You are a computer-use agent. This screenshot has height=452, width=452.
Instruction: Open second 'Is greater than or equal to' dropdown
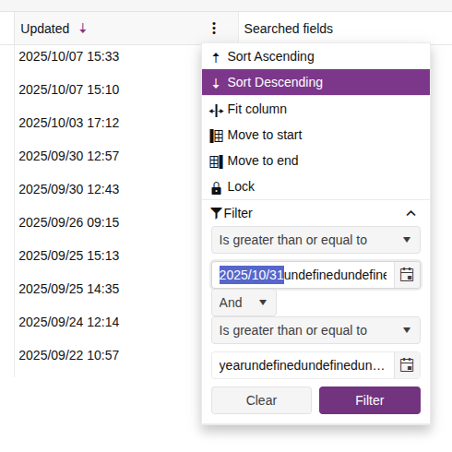(315, 330)
